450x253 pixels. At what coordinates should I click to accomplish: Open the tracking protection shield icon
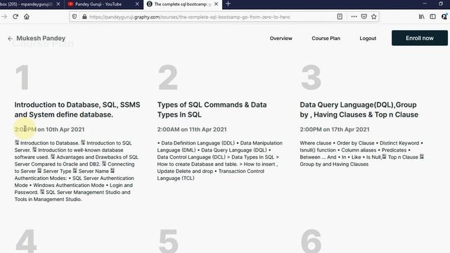(75, 17)
